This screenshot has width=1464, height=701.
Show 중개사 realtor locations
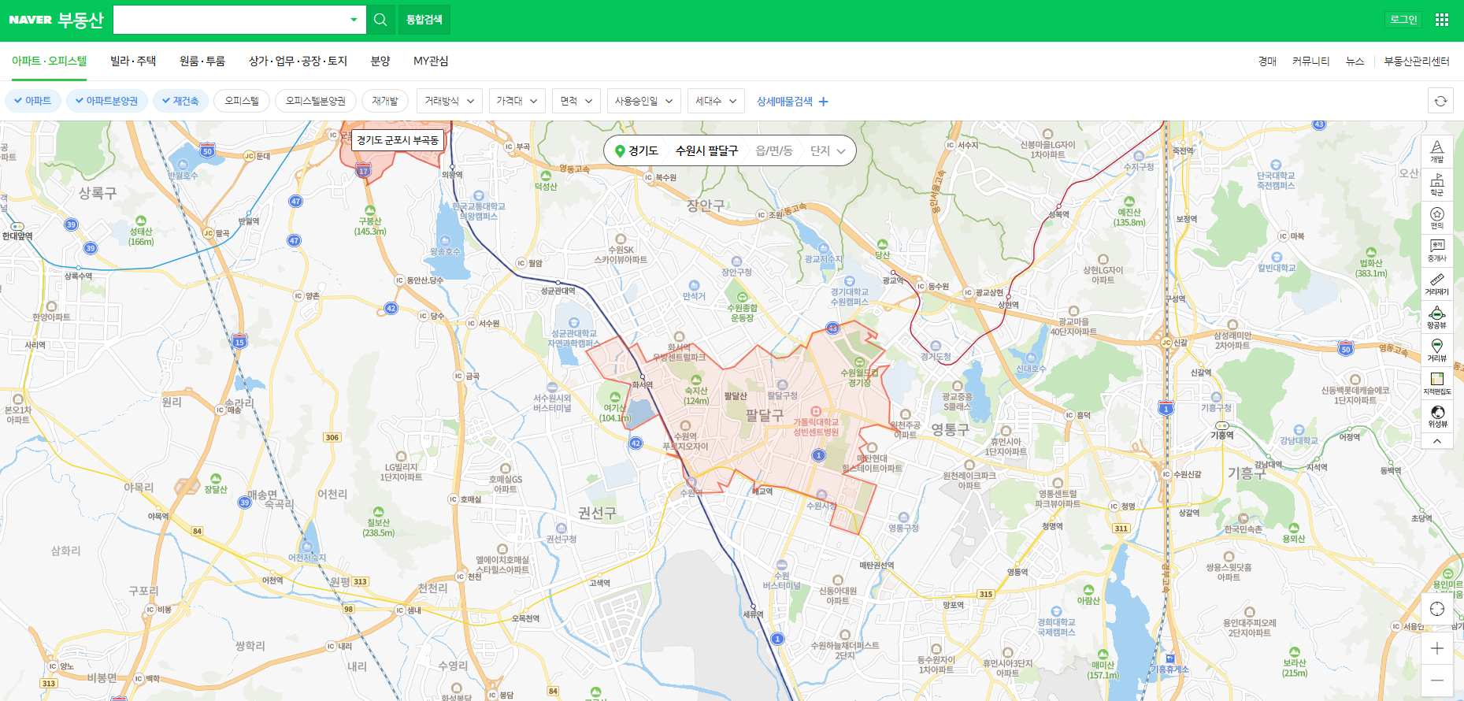coord(1437,251)
